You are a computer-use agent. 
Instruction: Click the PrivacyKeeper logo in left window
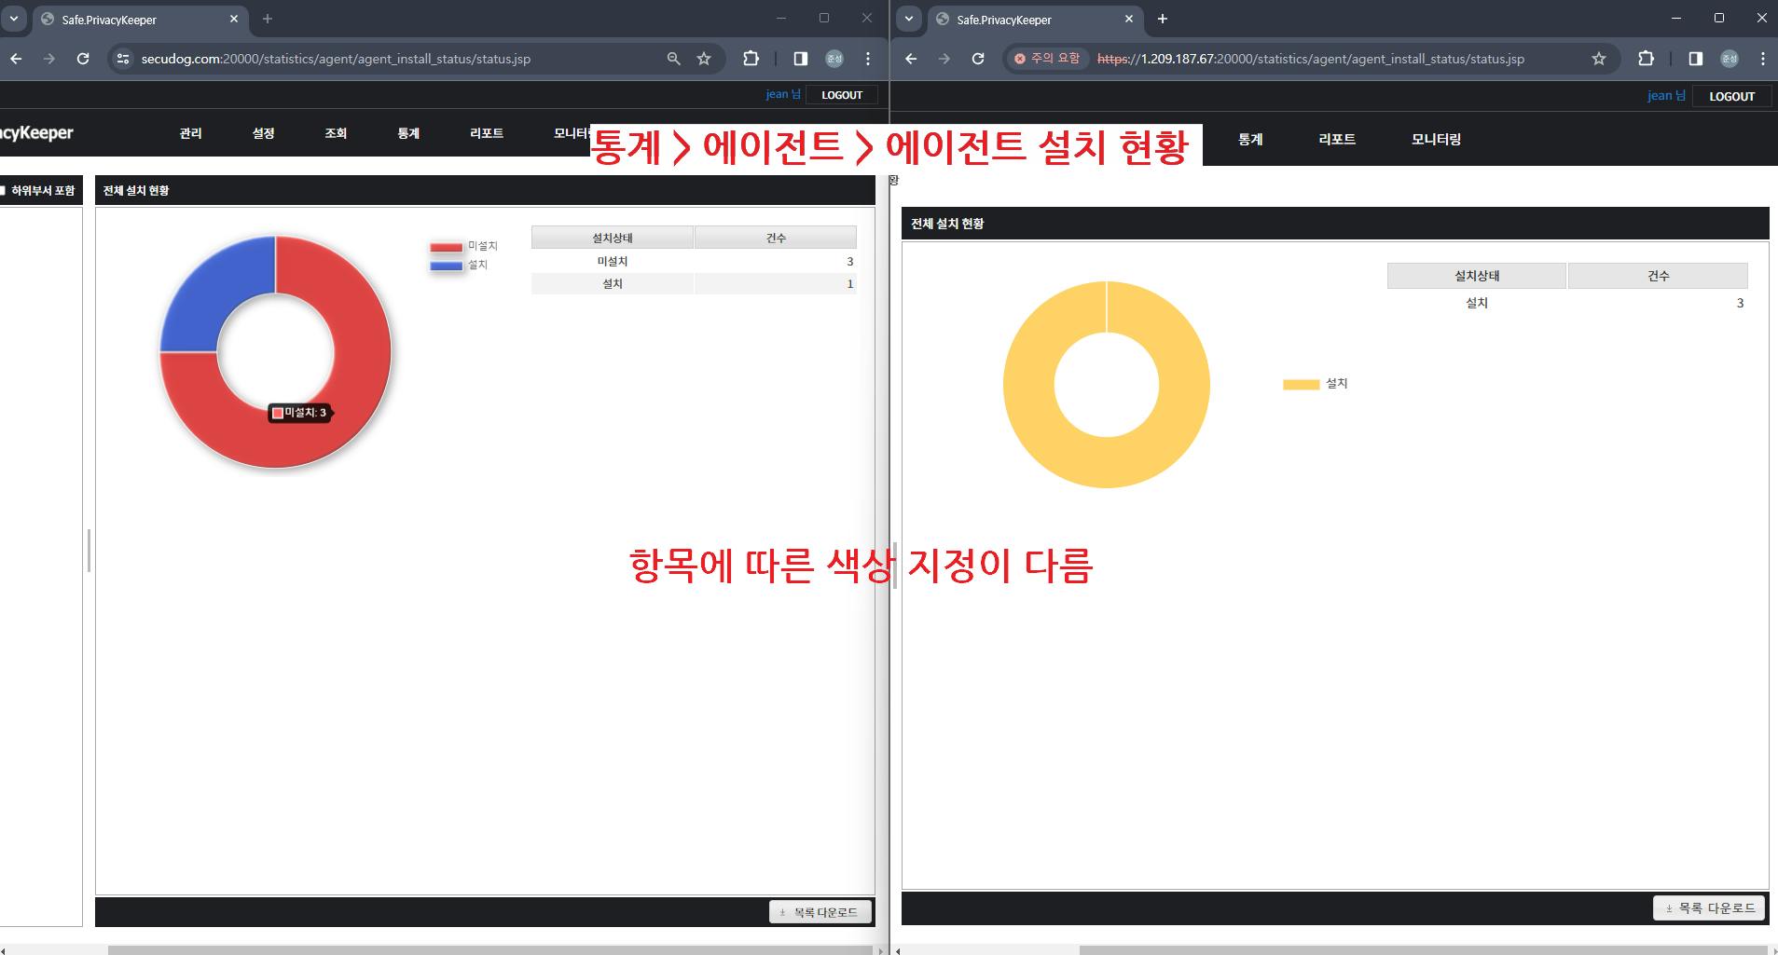point(36,133)
